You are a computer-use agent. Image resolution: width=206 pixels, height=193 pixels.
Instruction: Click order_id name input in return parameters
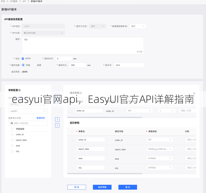coord(91,140)
